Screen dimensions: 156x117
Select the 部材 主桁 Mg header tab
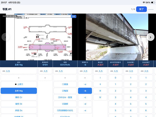(x=19, y=64)
